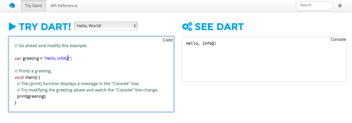The height and width of the screenshot is (123, 352).
Task: Switch to the Try Dart! tab
Action: (33, 6)
